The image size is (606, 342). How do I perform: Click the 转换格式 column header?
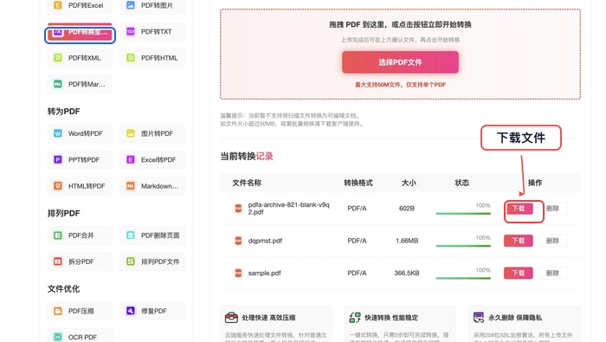(x=358, y=183)
